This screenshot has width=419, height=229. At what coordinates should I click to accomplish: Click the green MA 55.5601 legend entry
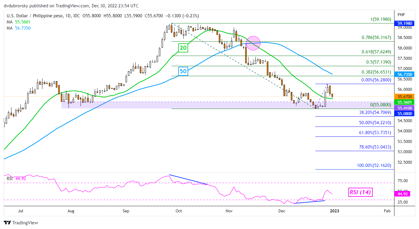click(x=18, y=22)
